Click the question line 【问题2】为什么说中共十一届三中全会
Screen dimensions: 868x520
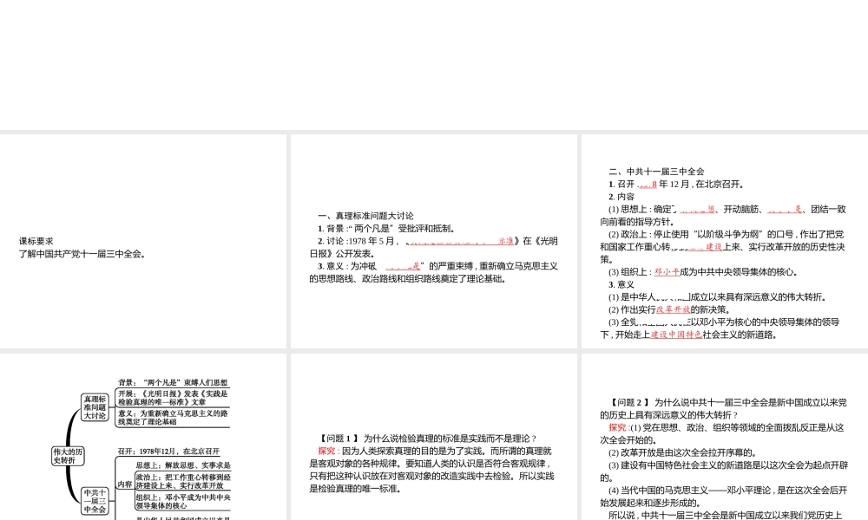728,402
